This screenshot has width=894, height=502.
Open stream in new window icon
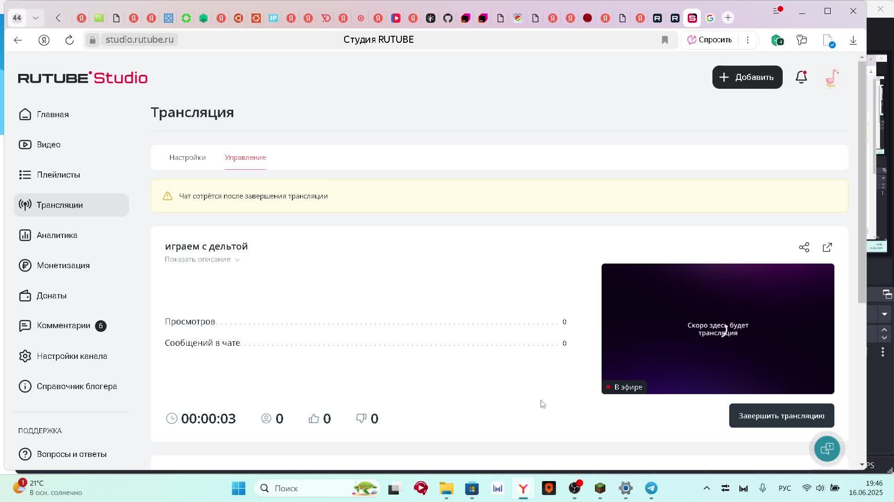tap(827, 247)
